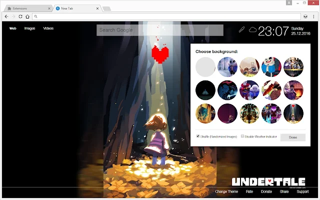Choose the dark purple background thumbnail
This screenshot has width=320, height=200.
coord(227,113)
